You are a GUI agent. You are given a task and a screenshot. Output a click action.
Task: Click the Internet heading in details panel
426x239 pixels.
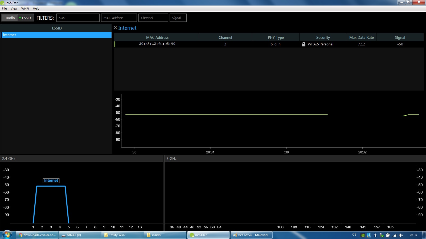[x=127, y=28]
